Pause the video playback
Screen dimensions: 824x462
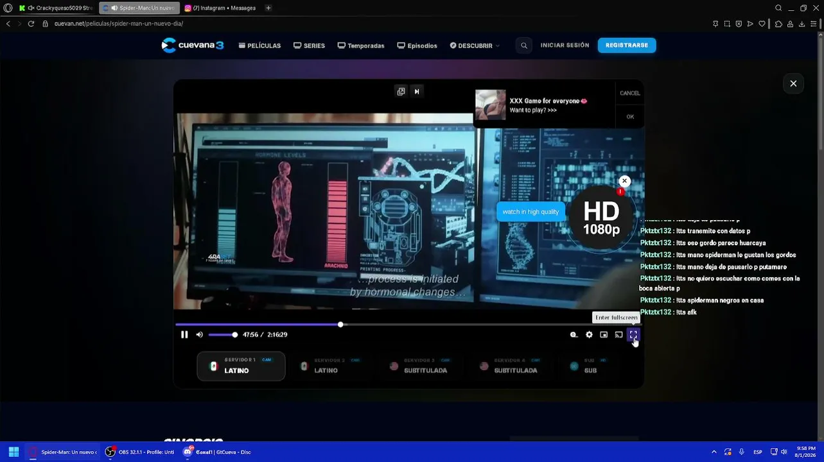click(x=184, y=334)
